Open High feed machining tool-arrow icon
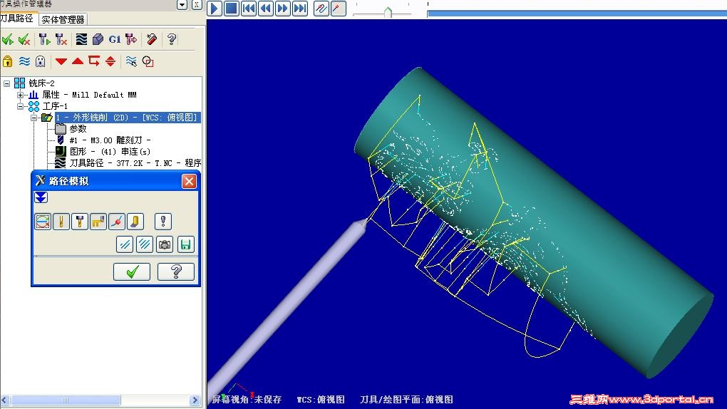 131,39
